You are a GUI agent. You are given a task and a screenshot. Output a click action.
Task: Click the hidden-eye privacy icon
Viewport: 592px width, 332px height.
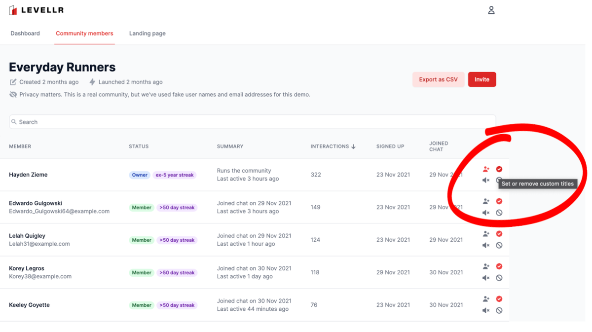point(13,94)
